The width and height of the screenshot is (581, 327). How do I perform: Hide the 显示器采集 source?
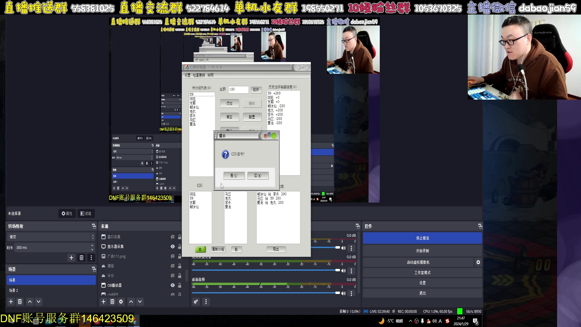173,246
